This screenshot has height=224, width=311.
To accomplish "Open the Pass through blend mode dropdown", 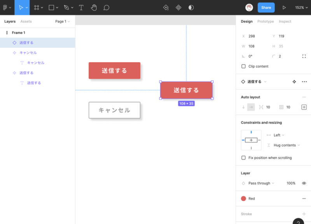I will click(x=261, y=183).
